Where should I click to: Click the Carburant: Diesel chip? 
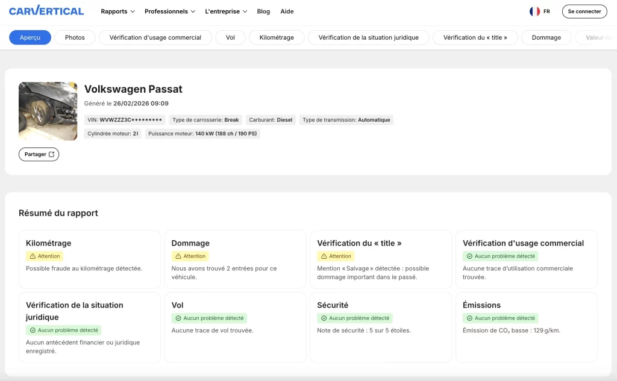(271, 120)
